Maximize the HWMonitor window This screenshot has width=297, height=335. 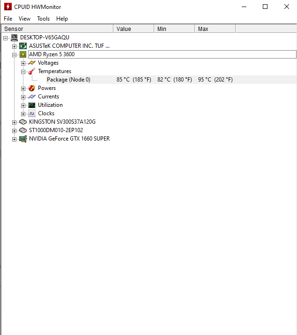tap(265, 7)
